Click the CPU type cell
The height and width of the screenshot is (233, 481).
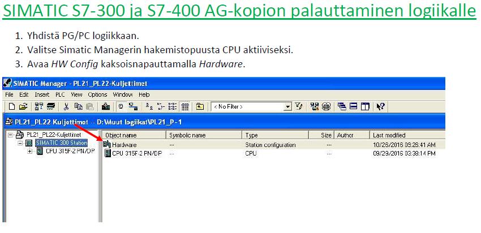[251, 153]
